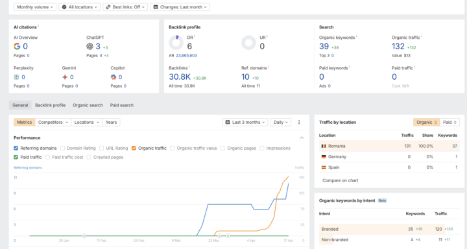Screen dimensions: 467x249
Task: Open the Last 3 months date range dropdown
Action: (245, 122)
